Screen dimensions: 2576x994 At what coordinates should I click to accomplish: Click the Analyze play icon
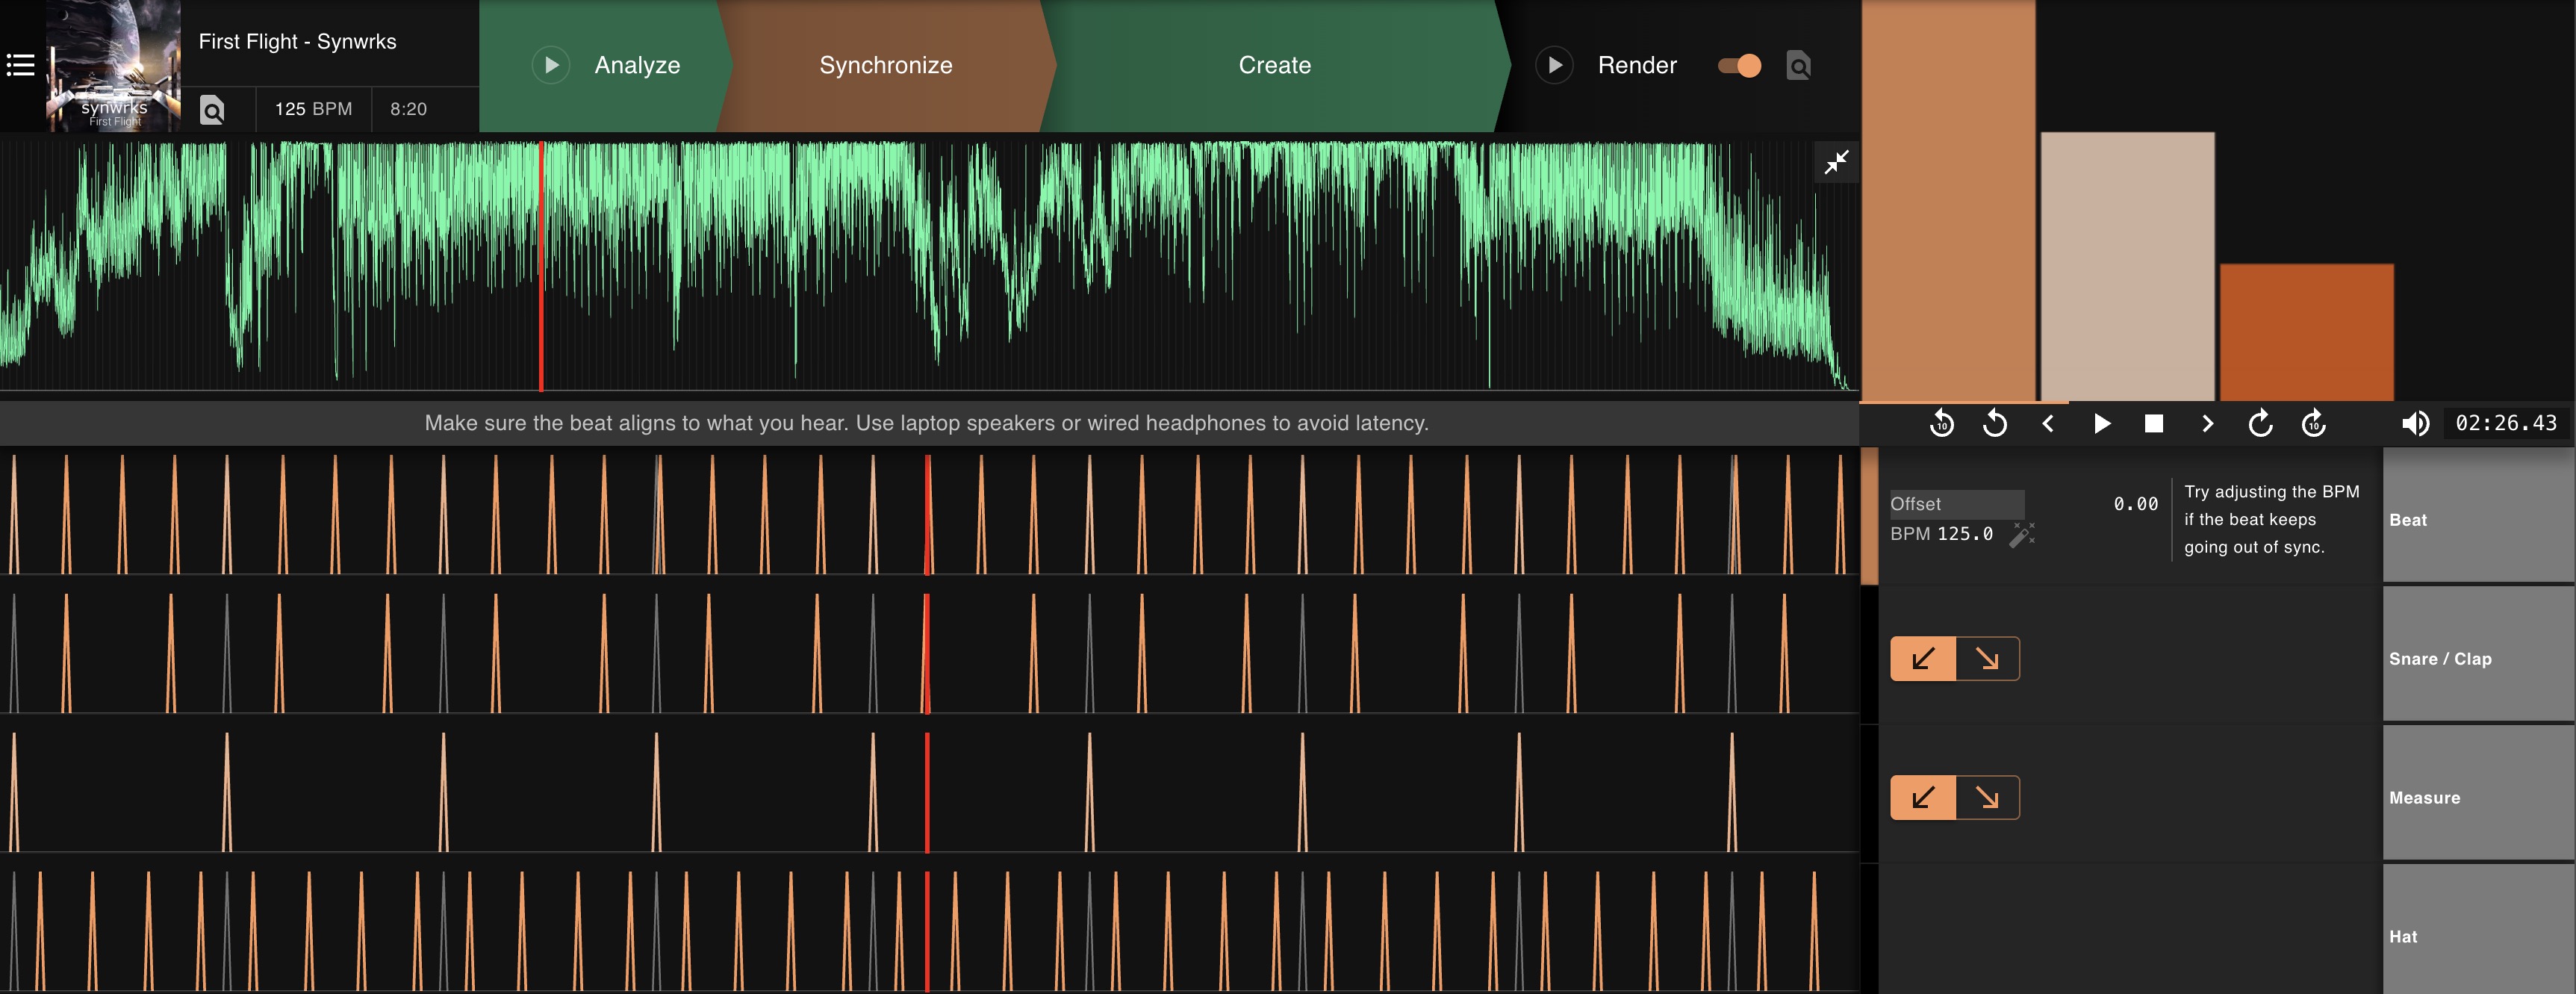(x=550, y=65)
